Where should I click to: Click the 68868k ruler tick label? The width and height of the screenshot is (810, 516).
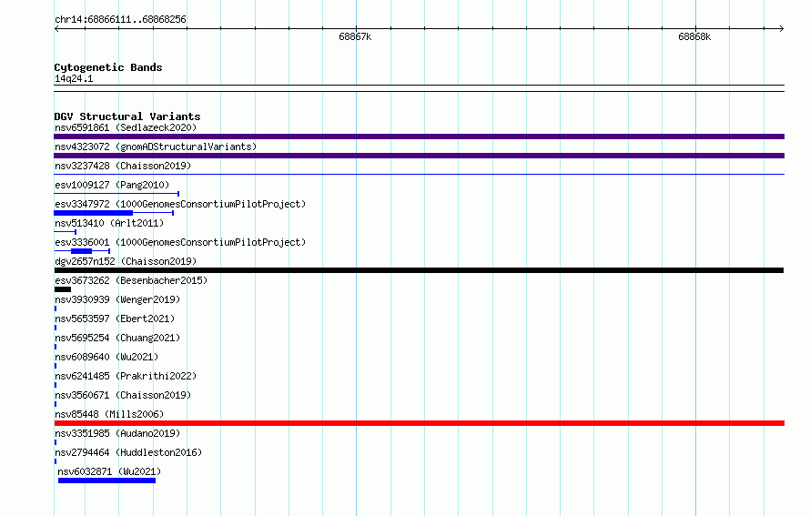[x=694, y=36]
